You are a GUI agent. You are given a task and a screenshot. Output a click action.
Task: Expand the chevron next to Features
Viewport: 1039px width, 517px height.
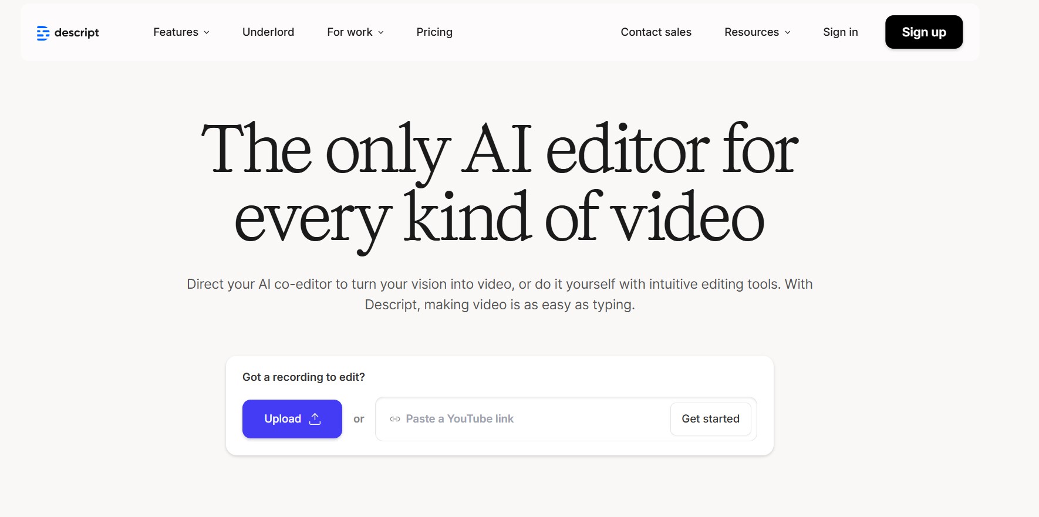[207, 33]
